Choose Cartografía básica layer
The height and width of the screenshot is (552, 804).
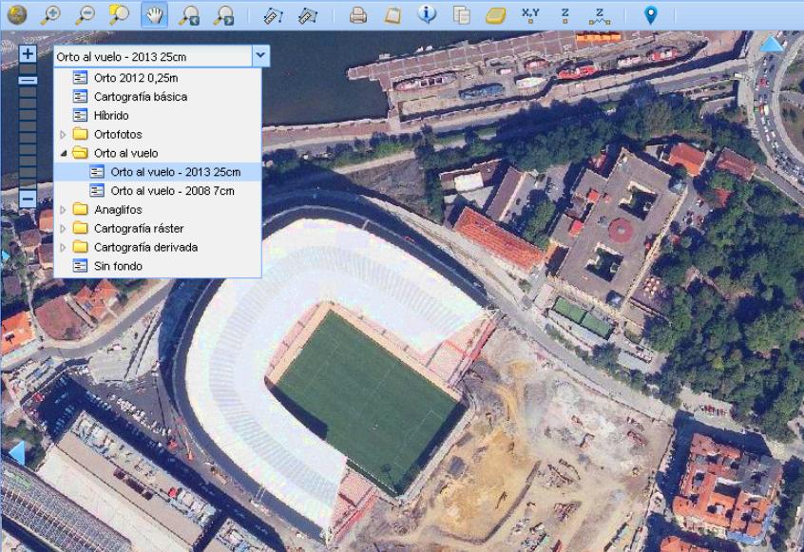click(x=140, y=97)
